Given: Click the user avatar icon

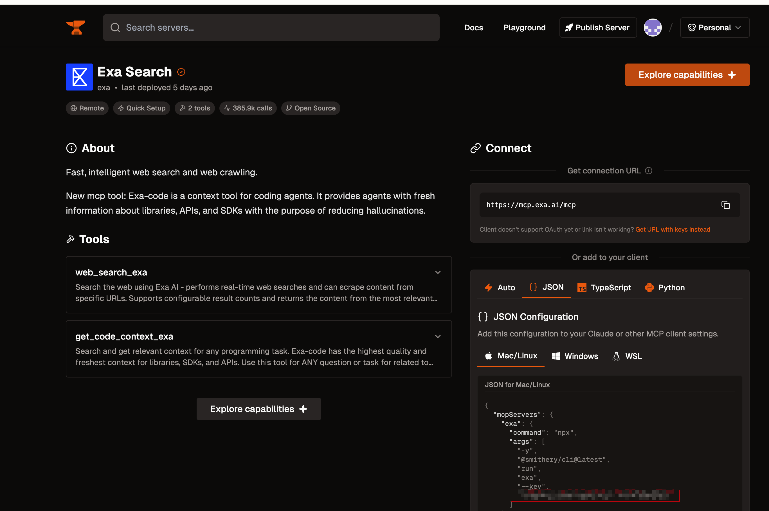Looking at the screenshot, I should pyautogui.click(x=652, y=28).
